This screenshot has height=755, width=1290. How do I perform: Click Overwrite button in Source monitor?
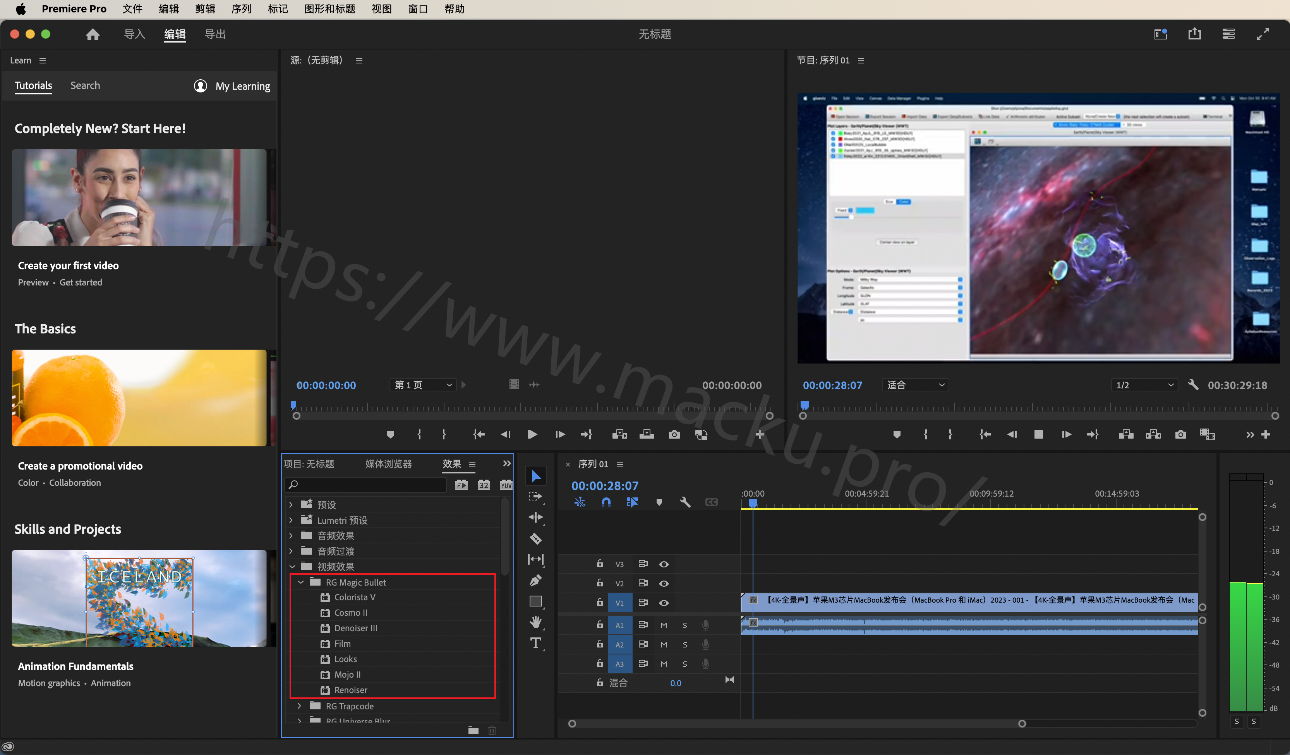647,434
